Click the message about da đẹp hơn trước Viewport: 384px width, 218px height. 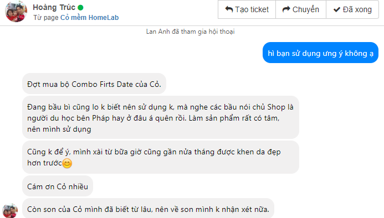click(x=161, y=157)
